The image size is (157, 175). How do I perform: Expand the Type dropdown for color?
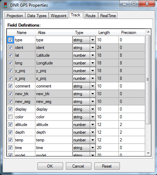[x=93, y=117]
